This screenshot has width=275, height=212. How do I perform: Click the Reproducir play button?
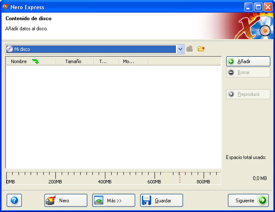coord(248,94)
